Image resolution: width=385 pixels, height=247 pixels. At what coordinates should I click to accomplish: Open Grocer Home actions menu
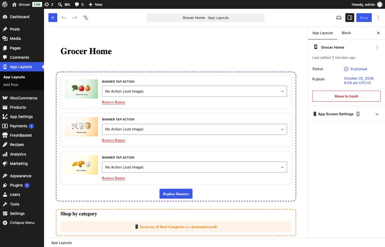tap(377, 47)
